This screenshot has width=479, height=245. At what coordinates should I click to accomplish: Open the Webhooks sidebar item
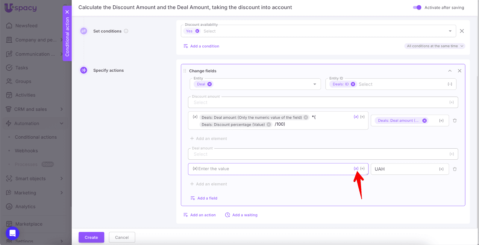click(26, 151)
